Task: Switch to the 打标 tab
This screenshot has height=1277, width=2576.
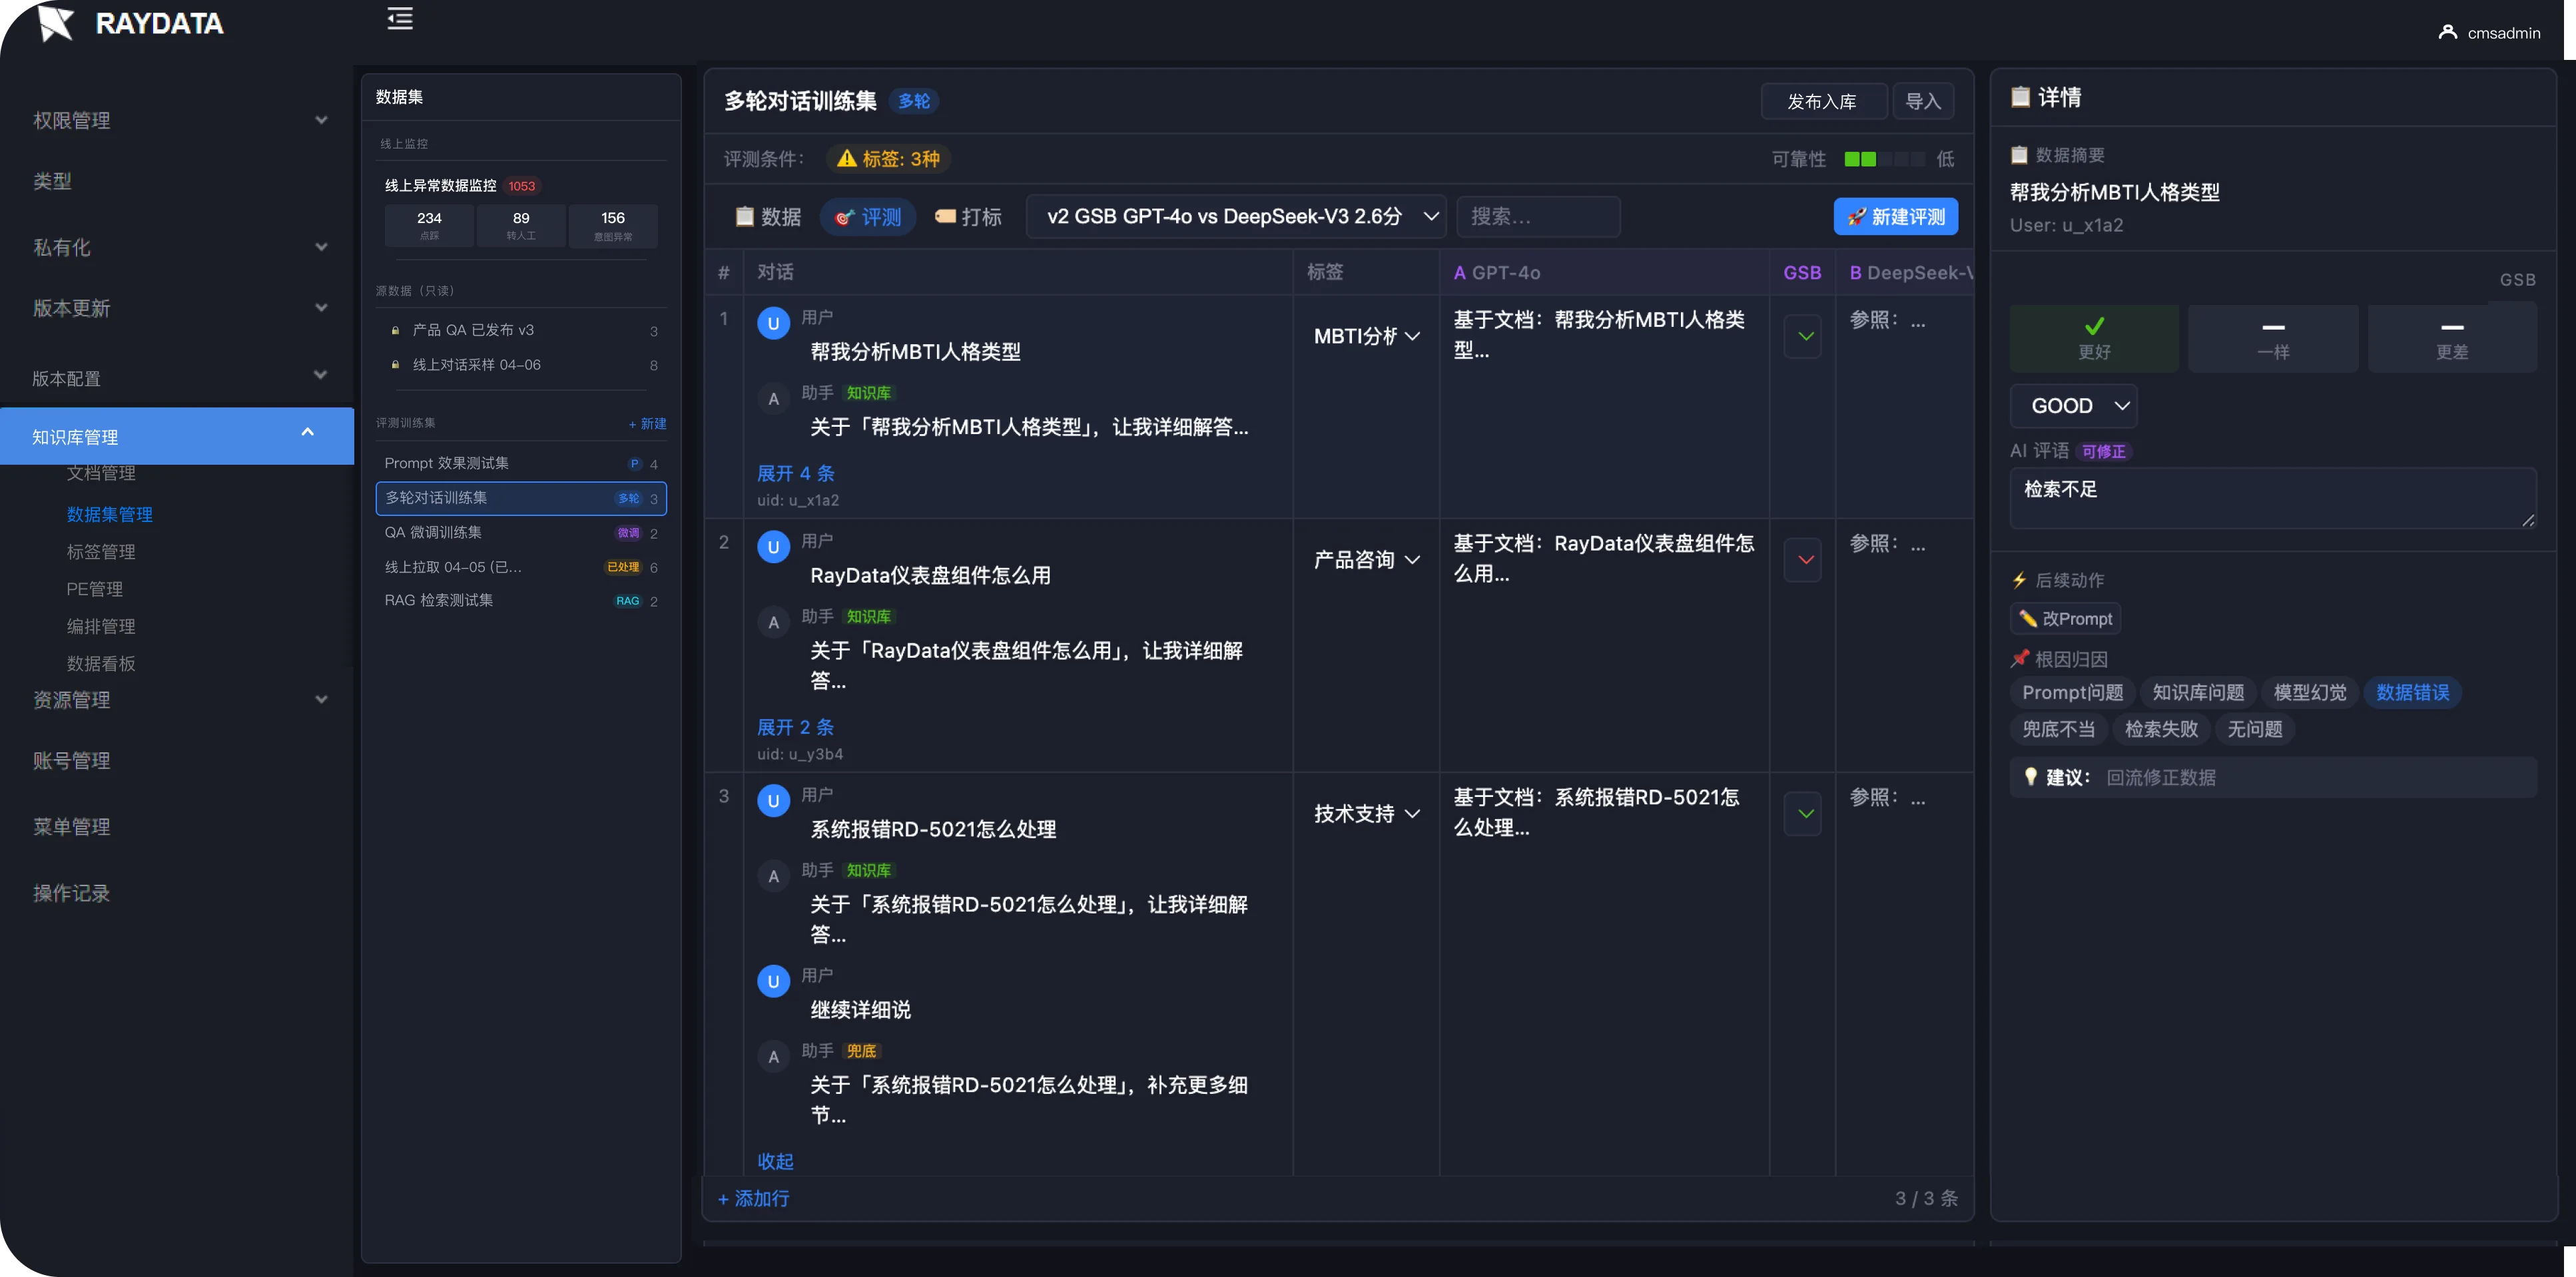Action: tap(967, 216)
